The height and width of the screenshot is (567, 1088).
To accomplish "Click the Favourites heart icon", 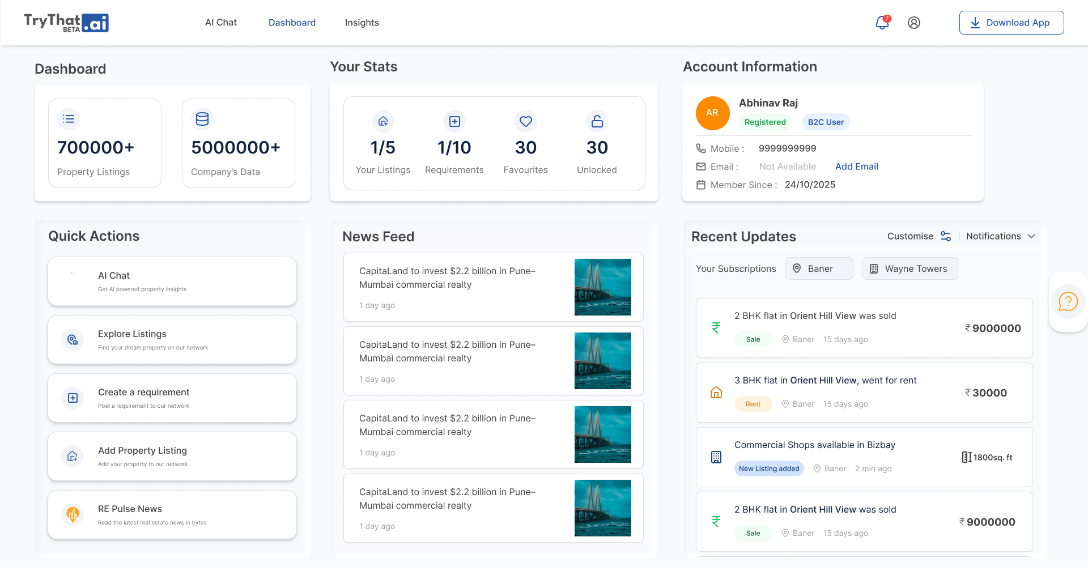I will (x=525, y=121).
